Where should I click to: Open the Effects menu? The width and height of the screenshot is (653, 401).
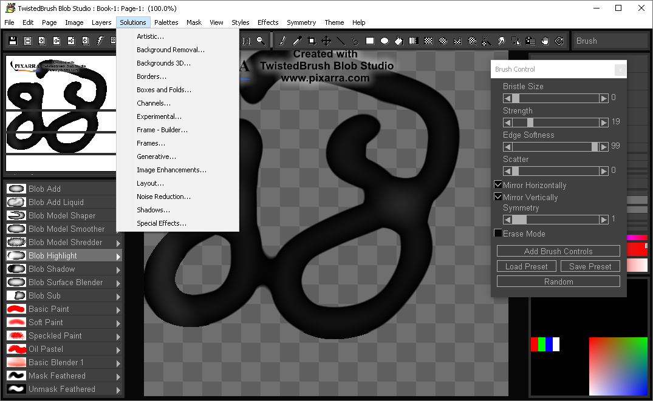point(268,22)
